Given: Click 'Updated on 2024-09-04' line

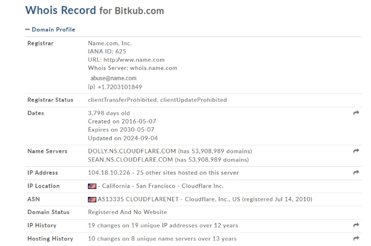Looking at the screenshot, I should coord(123,138).
